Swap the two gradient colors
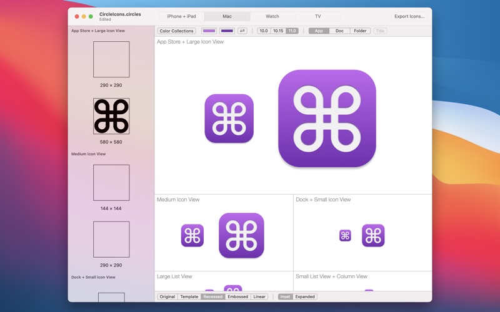Viewport: 500px width, 312px height. (242, 31)
